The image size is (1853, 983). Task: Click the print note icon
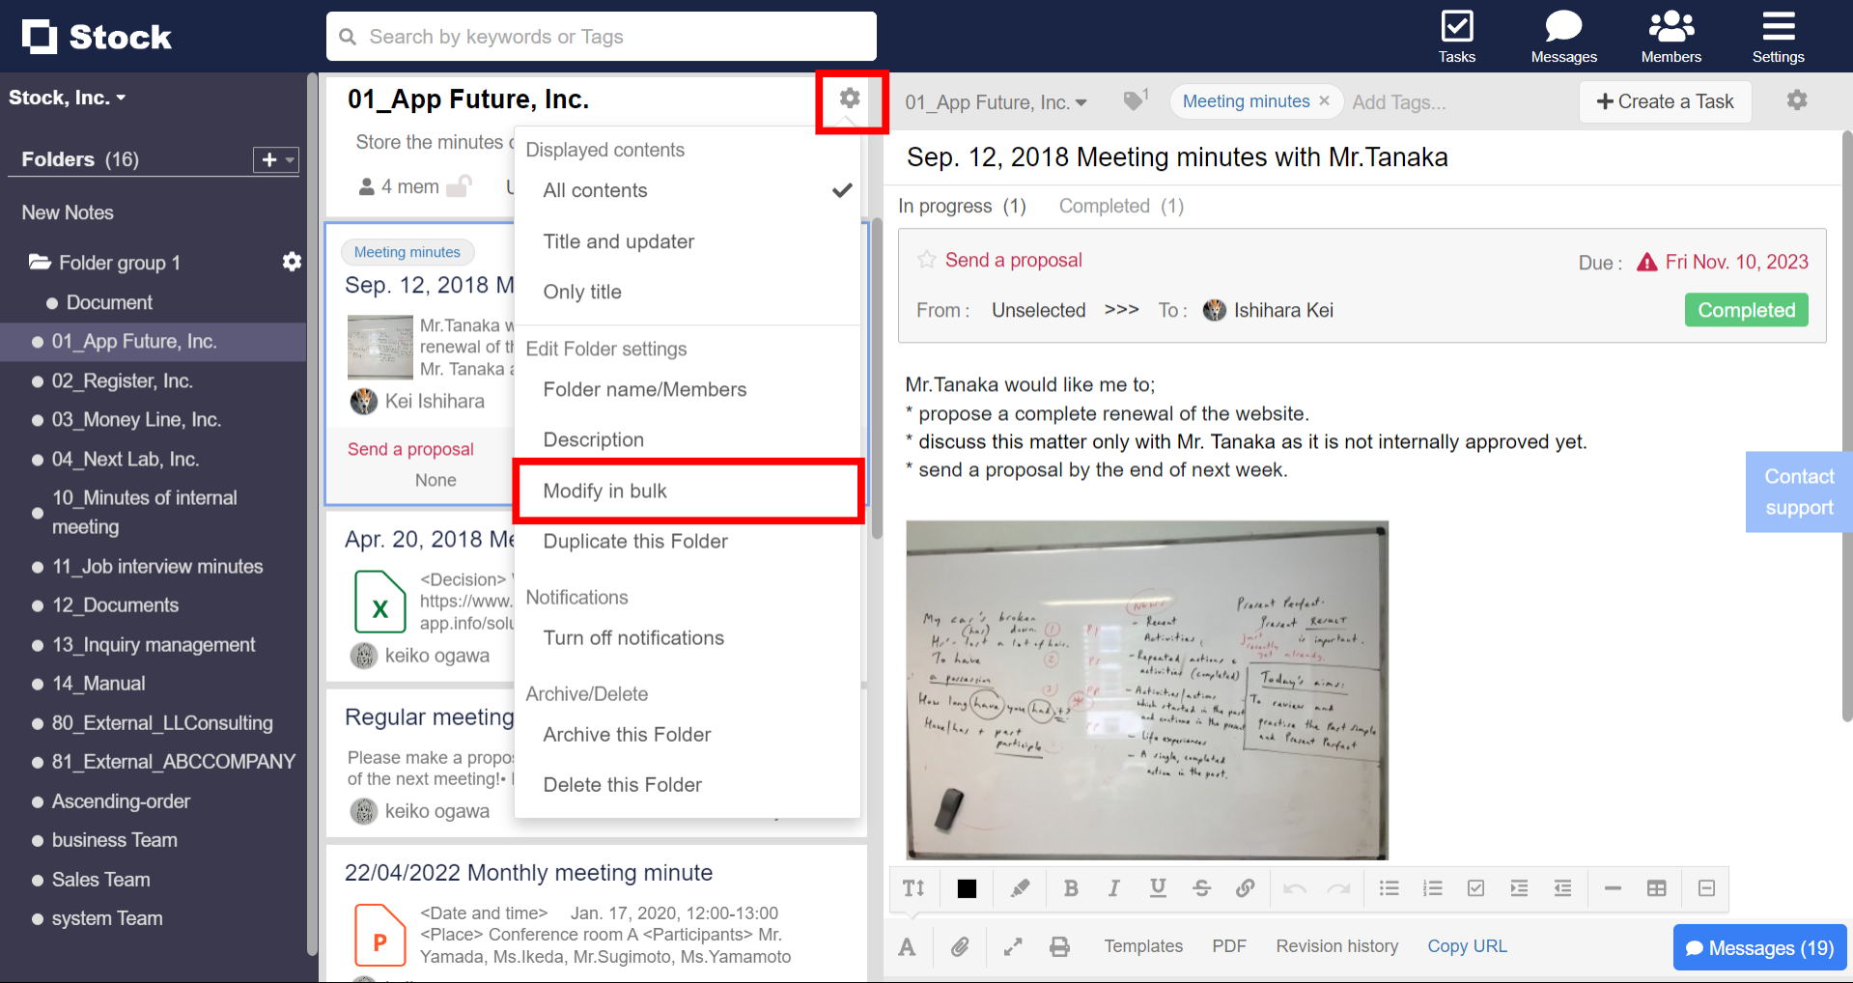pyautogui.click(x=1059, y=946)
